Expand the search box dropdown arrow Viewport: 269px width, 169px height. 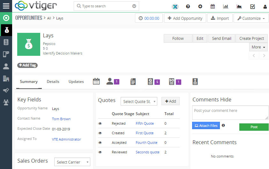click(x=134, y=6)
